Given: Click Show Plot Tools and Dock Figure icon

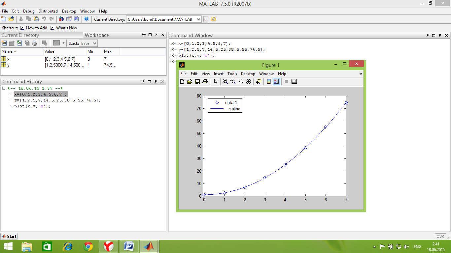Looking at the screenshot, I should click(x=294, y=81).
